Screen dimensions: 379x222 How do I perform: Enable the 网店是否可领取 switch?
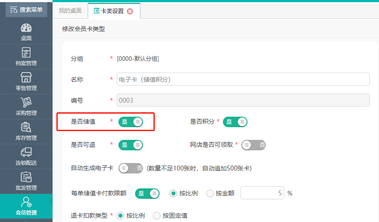tap(254, 145)
